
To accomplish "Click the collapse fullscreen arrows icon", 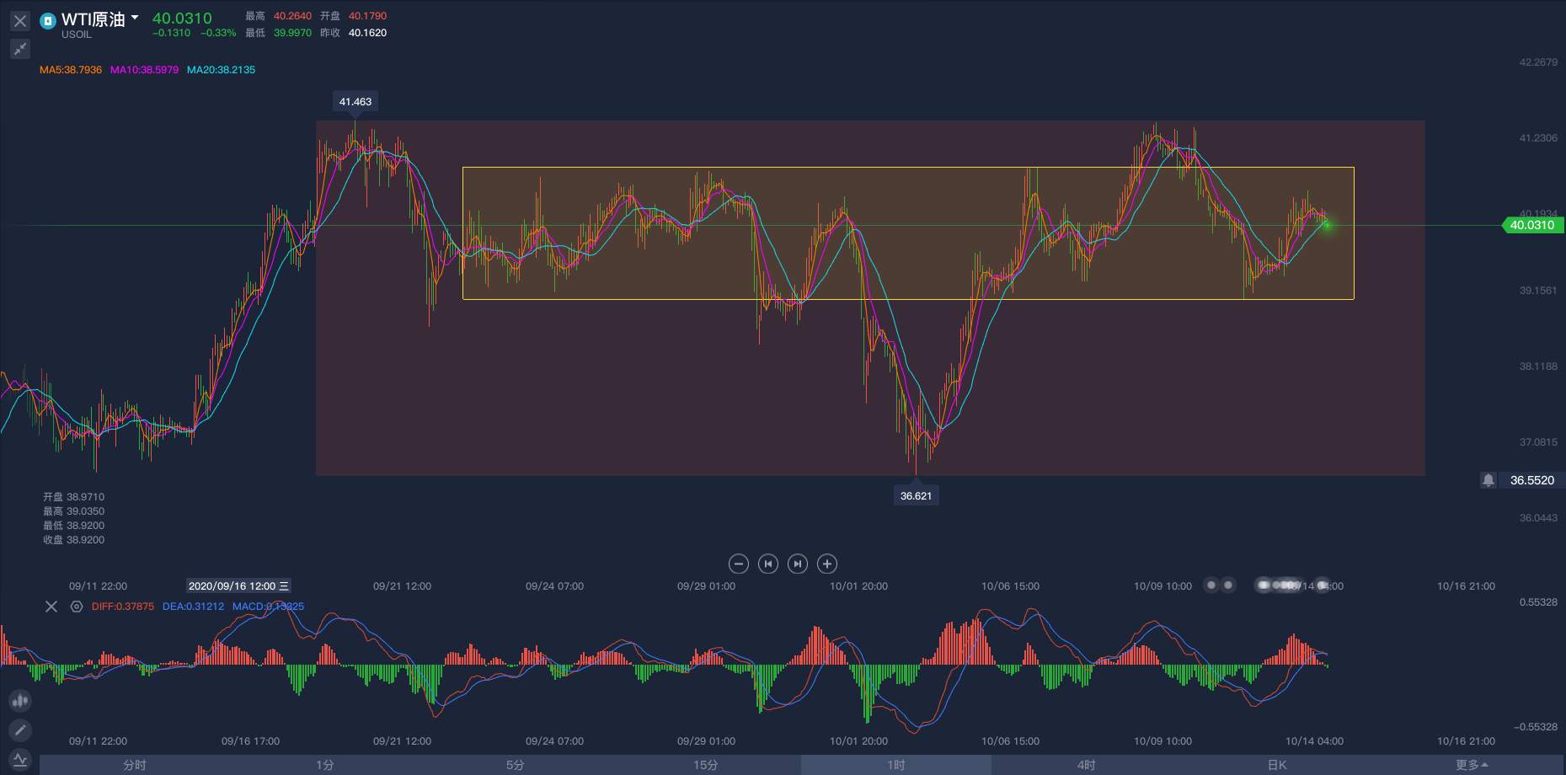I will coord(20,49).
